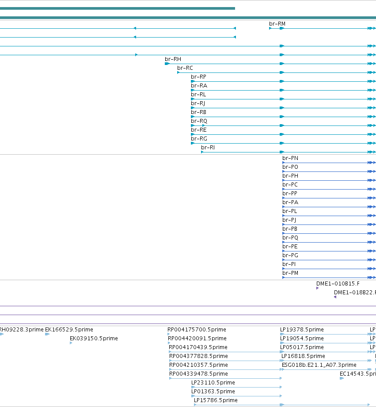The height and width of the screenshot is (407, 376).
Task: Open the br-PH protein feature
Action: (x=329, y=180)
